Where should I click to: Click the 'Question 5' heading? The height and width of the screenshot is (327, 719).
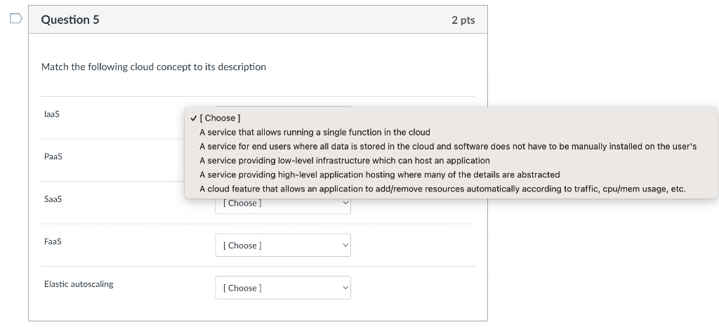[70, 20]
